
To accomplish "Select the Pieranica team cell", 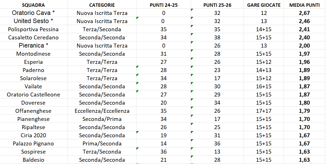I will (33, 46).
